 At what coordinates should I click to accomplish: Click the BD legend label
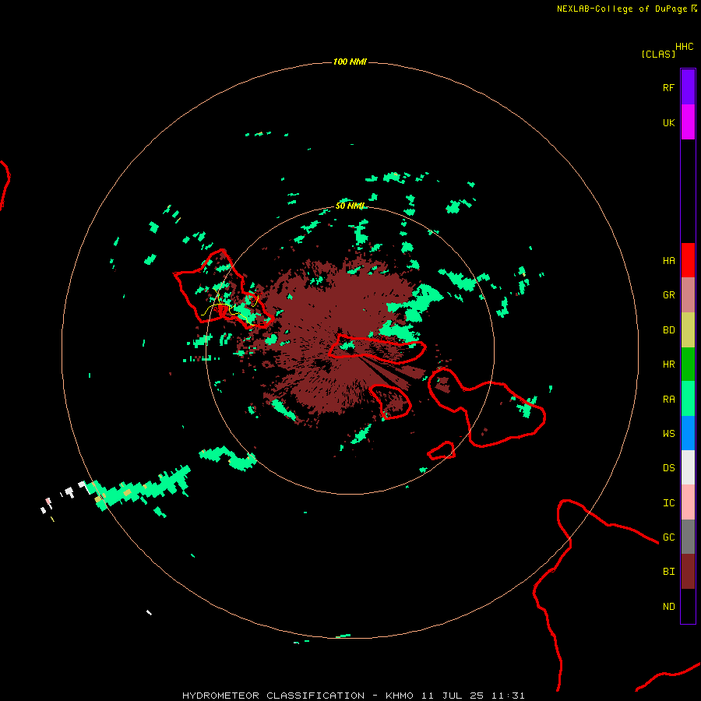[669, 330]
